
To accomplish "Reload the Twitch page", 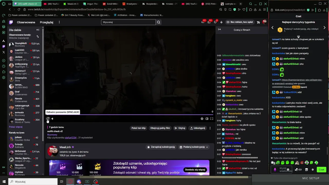I will click(20, 10).
